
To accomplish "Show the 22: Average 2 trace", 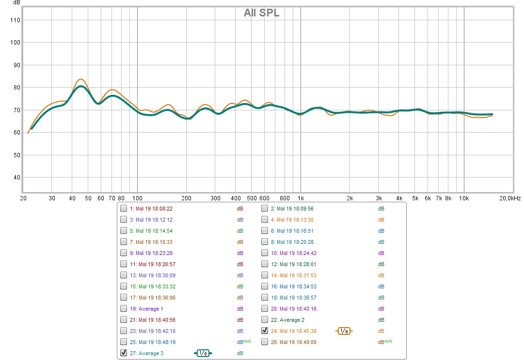I will tap(265, 320).
